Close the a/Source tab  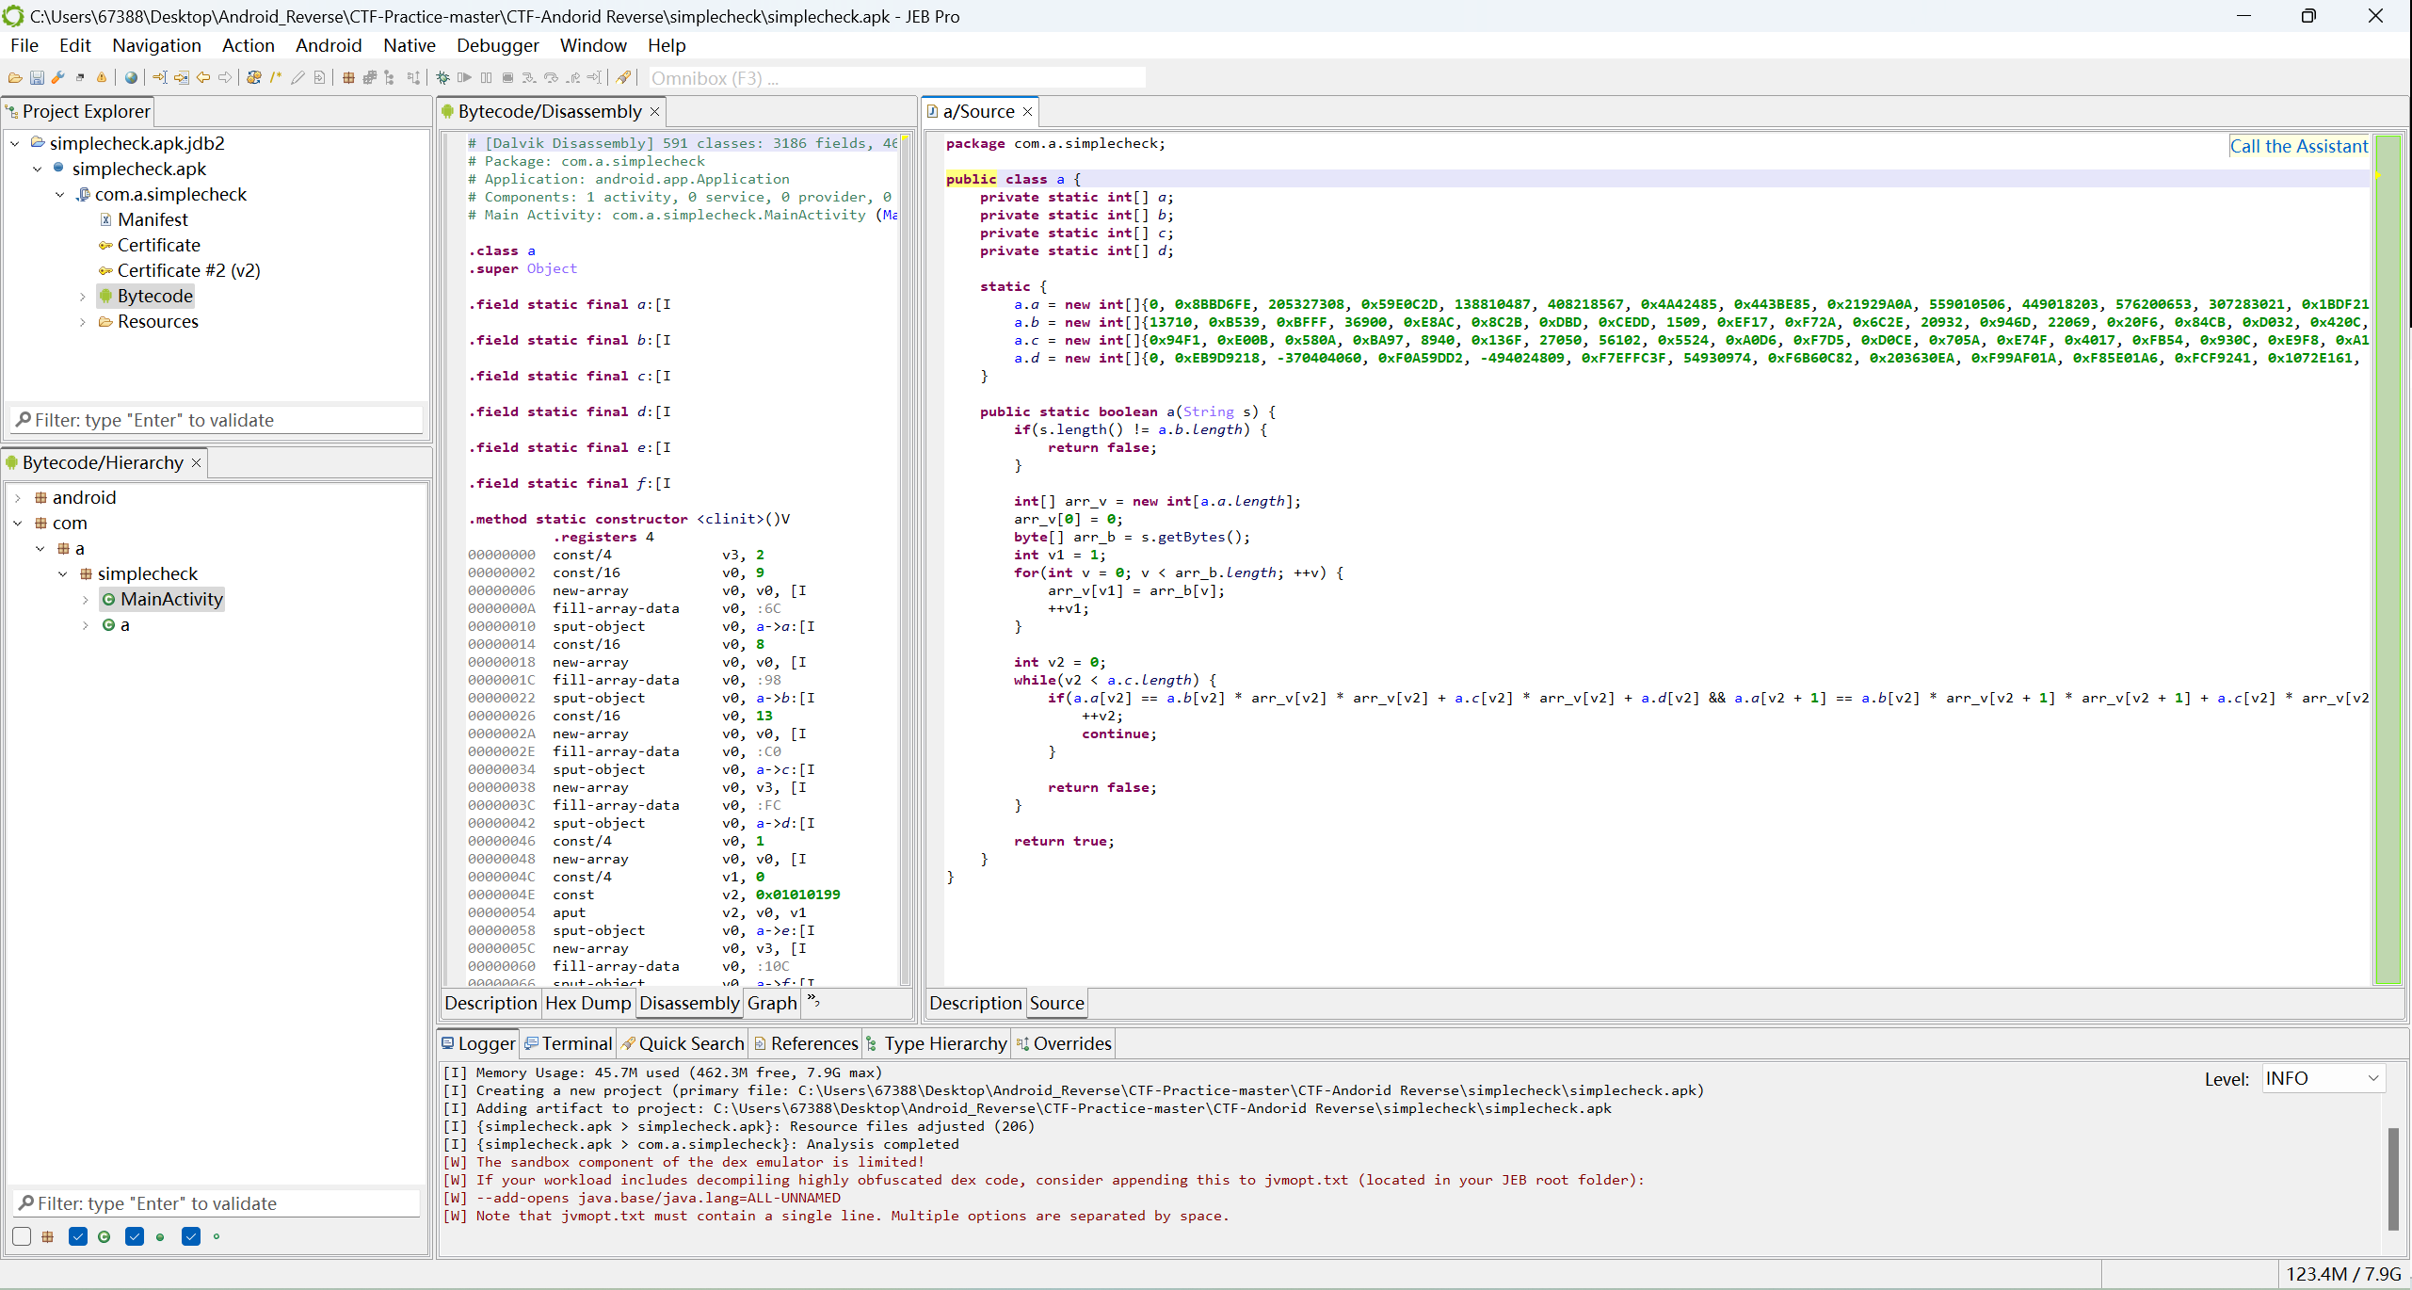tap(1027, 111)
